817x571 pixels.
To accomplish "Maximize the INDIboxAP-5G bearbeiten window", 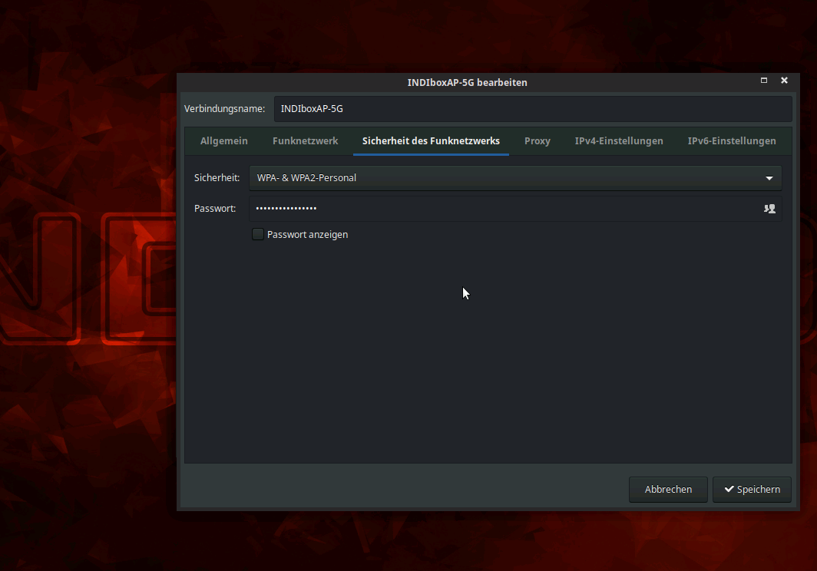I will coord(764,81).
